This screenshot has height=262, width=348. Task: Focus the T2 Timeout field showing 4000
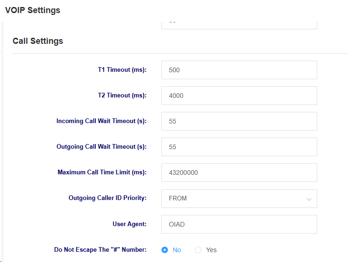239,96
